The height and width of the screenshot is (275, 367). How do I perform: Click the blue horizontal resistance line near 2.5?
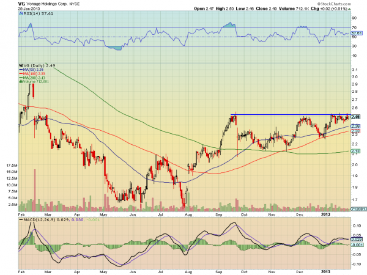pyautogui.click(x=290, y=115)
